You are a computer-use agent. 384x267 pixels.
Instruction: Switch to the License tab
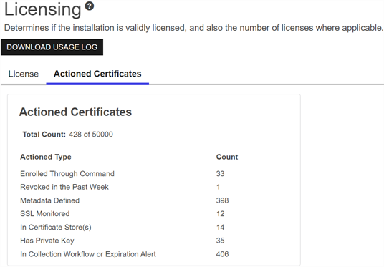(x=24, y=74)
